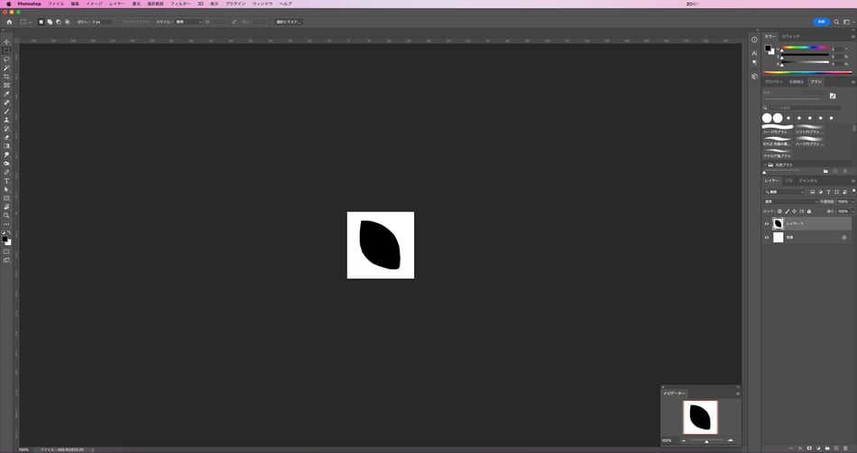
Task: Toggle the layer filter on/off switch
Action: 853,192
